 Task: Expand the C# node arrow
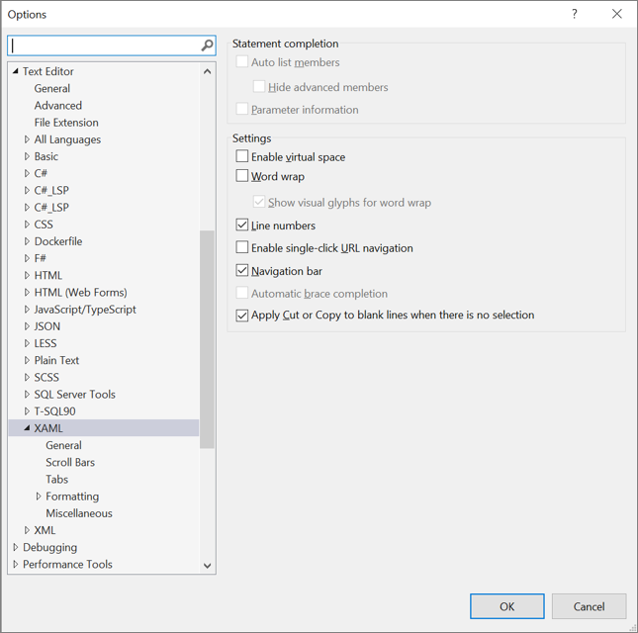pos(27,173)
